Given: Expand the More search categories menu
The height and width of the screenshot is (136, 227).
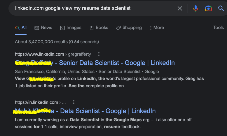Looking at the screenshot, I should pos(157,28).
